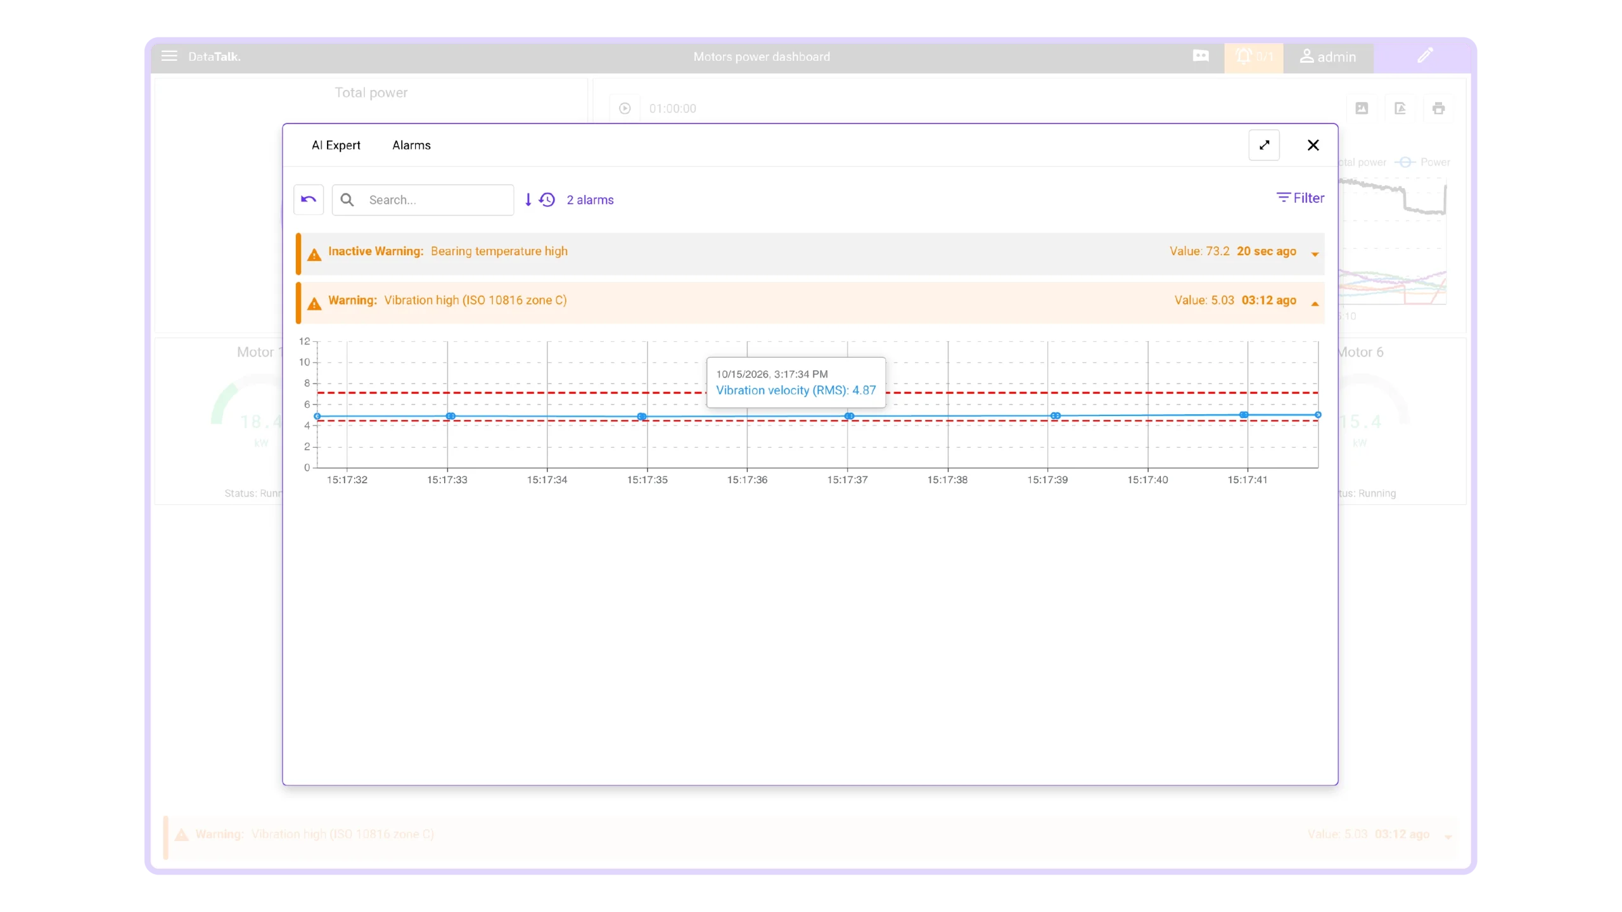Expand the alarm dialog to fullscreen
The height and width of the screenshot is (912, 1622).
click(1264, 145)
